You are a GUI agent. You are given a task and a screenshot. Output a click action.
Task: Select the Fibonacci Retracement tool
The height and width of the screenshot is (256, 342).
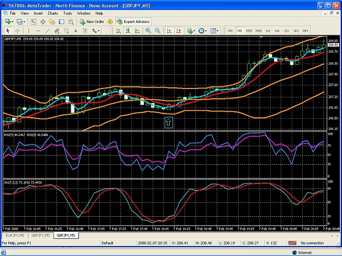pyautogui.click(x=66, y=31)
